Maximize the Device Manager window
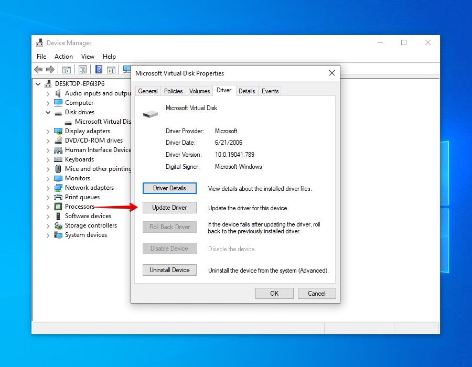The width and height of the screenshot is (472, 367). click(404, 42)
